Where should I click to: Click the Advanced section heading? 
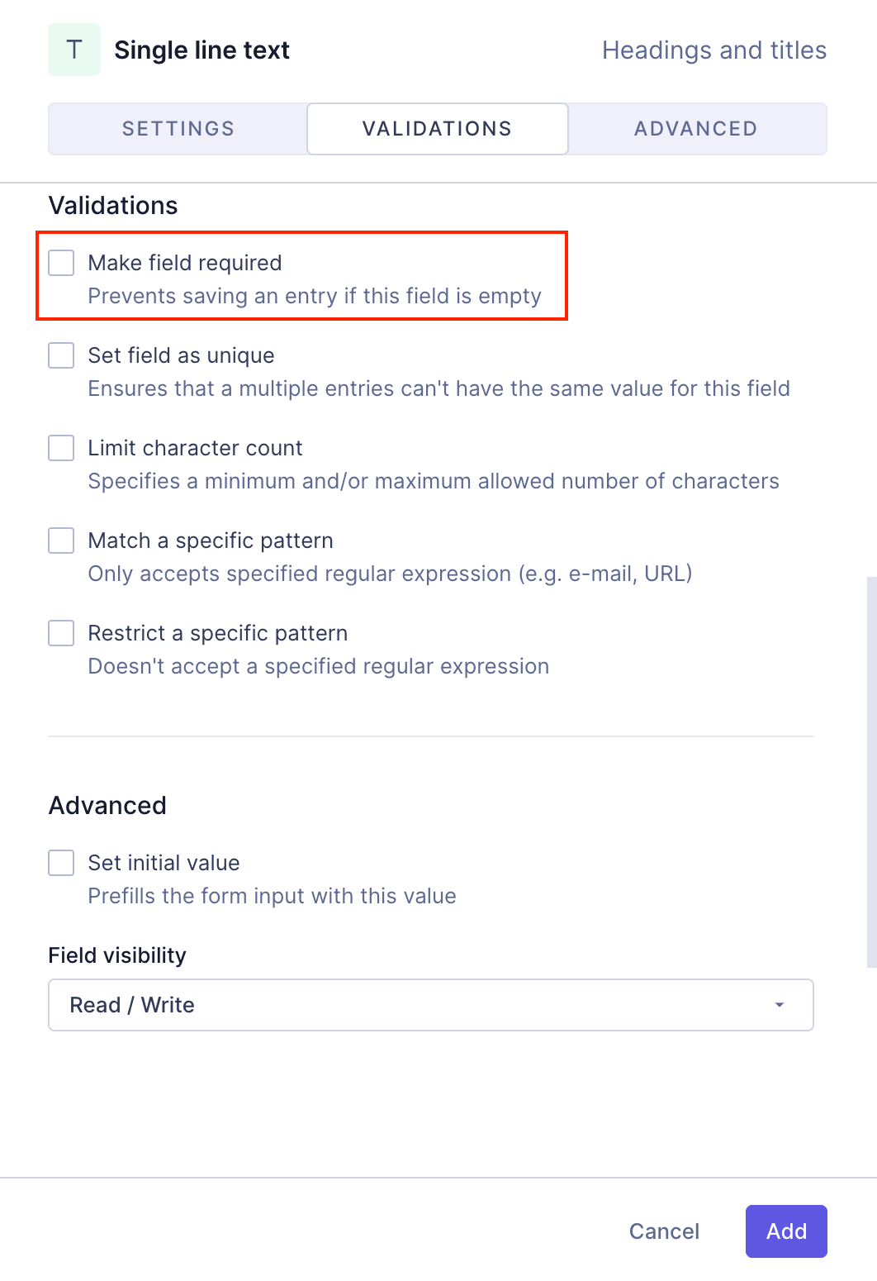[x=107, y=805]
